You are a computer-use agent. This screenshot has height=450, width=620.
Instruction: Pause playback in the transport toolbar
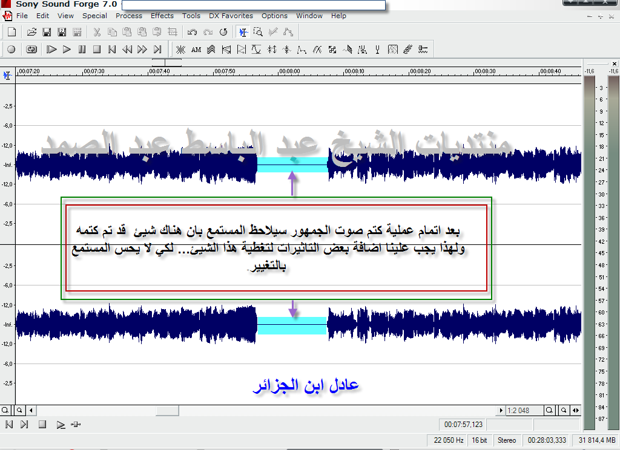[x=82, y=50]
